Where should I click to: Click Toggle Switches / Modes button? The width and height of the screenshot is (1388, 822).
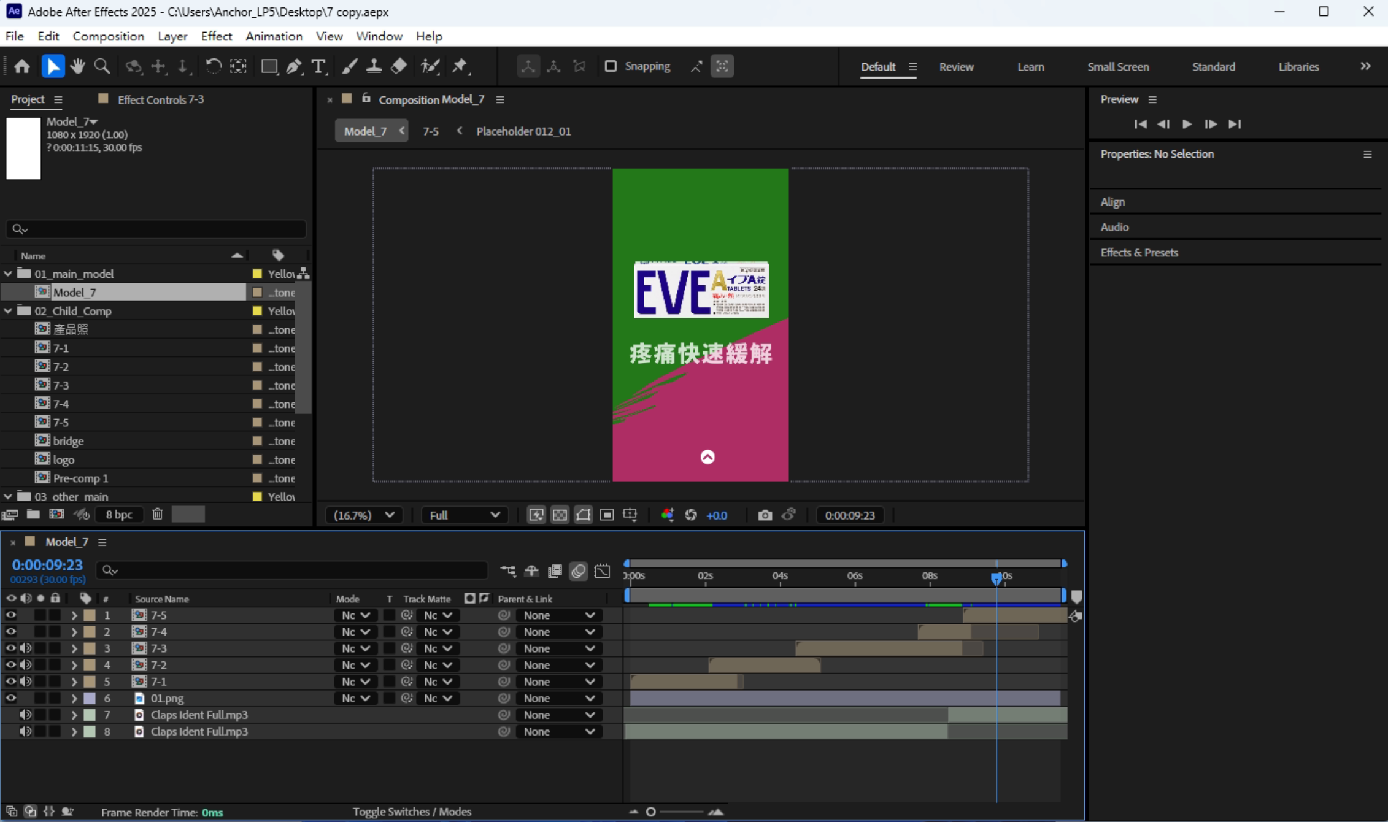pos(412,812)
